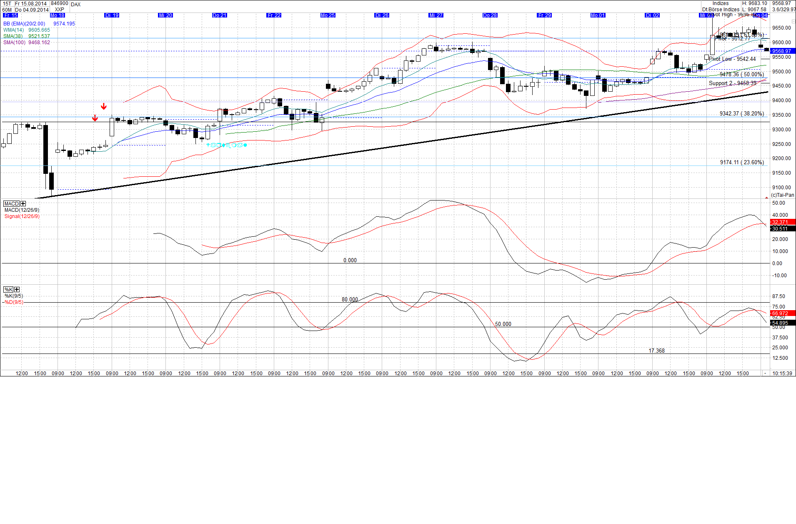Screen dimensions: 796x524
Task: Click the red 66.972 %D value tag
Action: (x=783, y=313)
